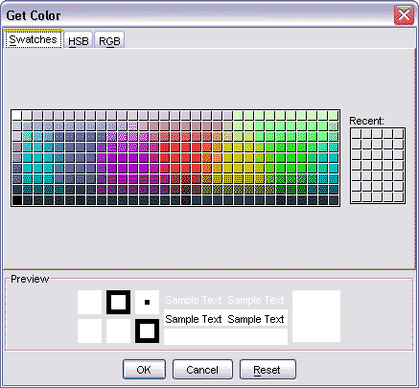The height and width of the screenshot is (388, 419).
Task: Click the Reset button
Action: (268, 370)
